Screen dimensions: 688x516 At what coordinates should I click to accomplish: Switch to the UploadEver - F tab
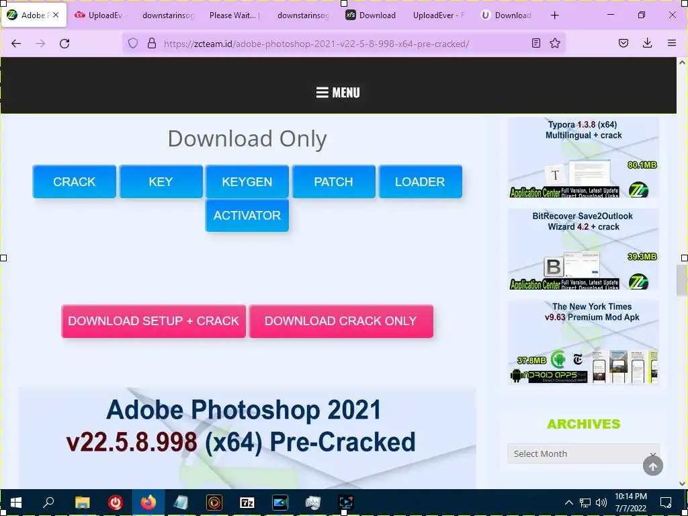click(438, 15)
